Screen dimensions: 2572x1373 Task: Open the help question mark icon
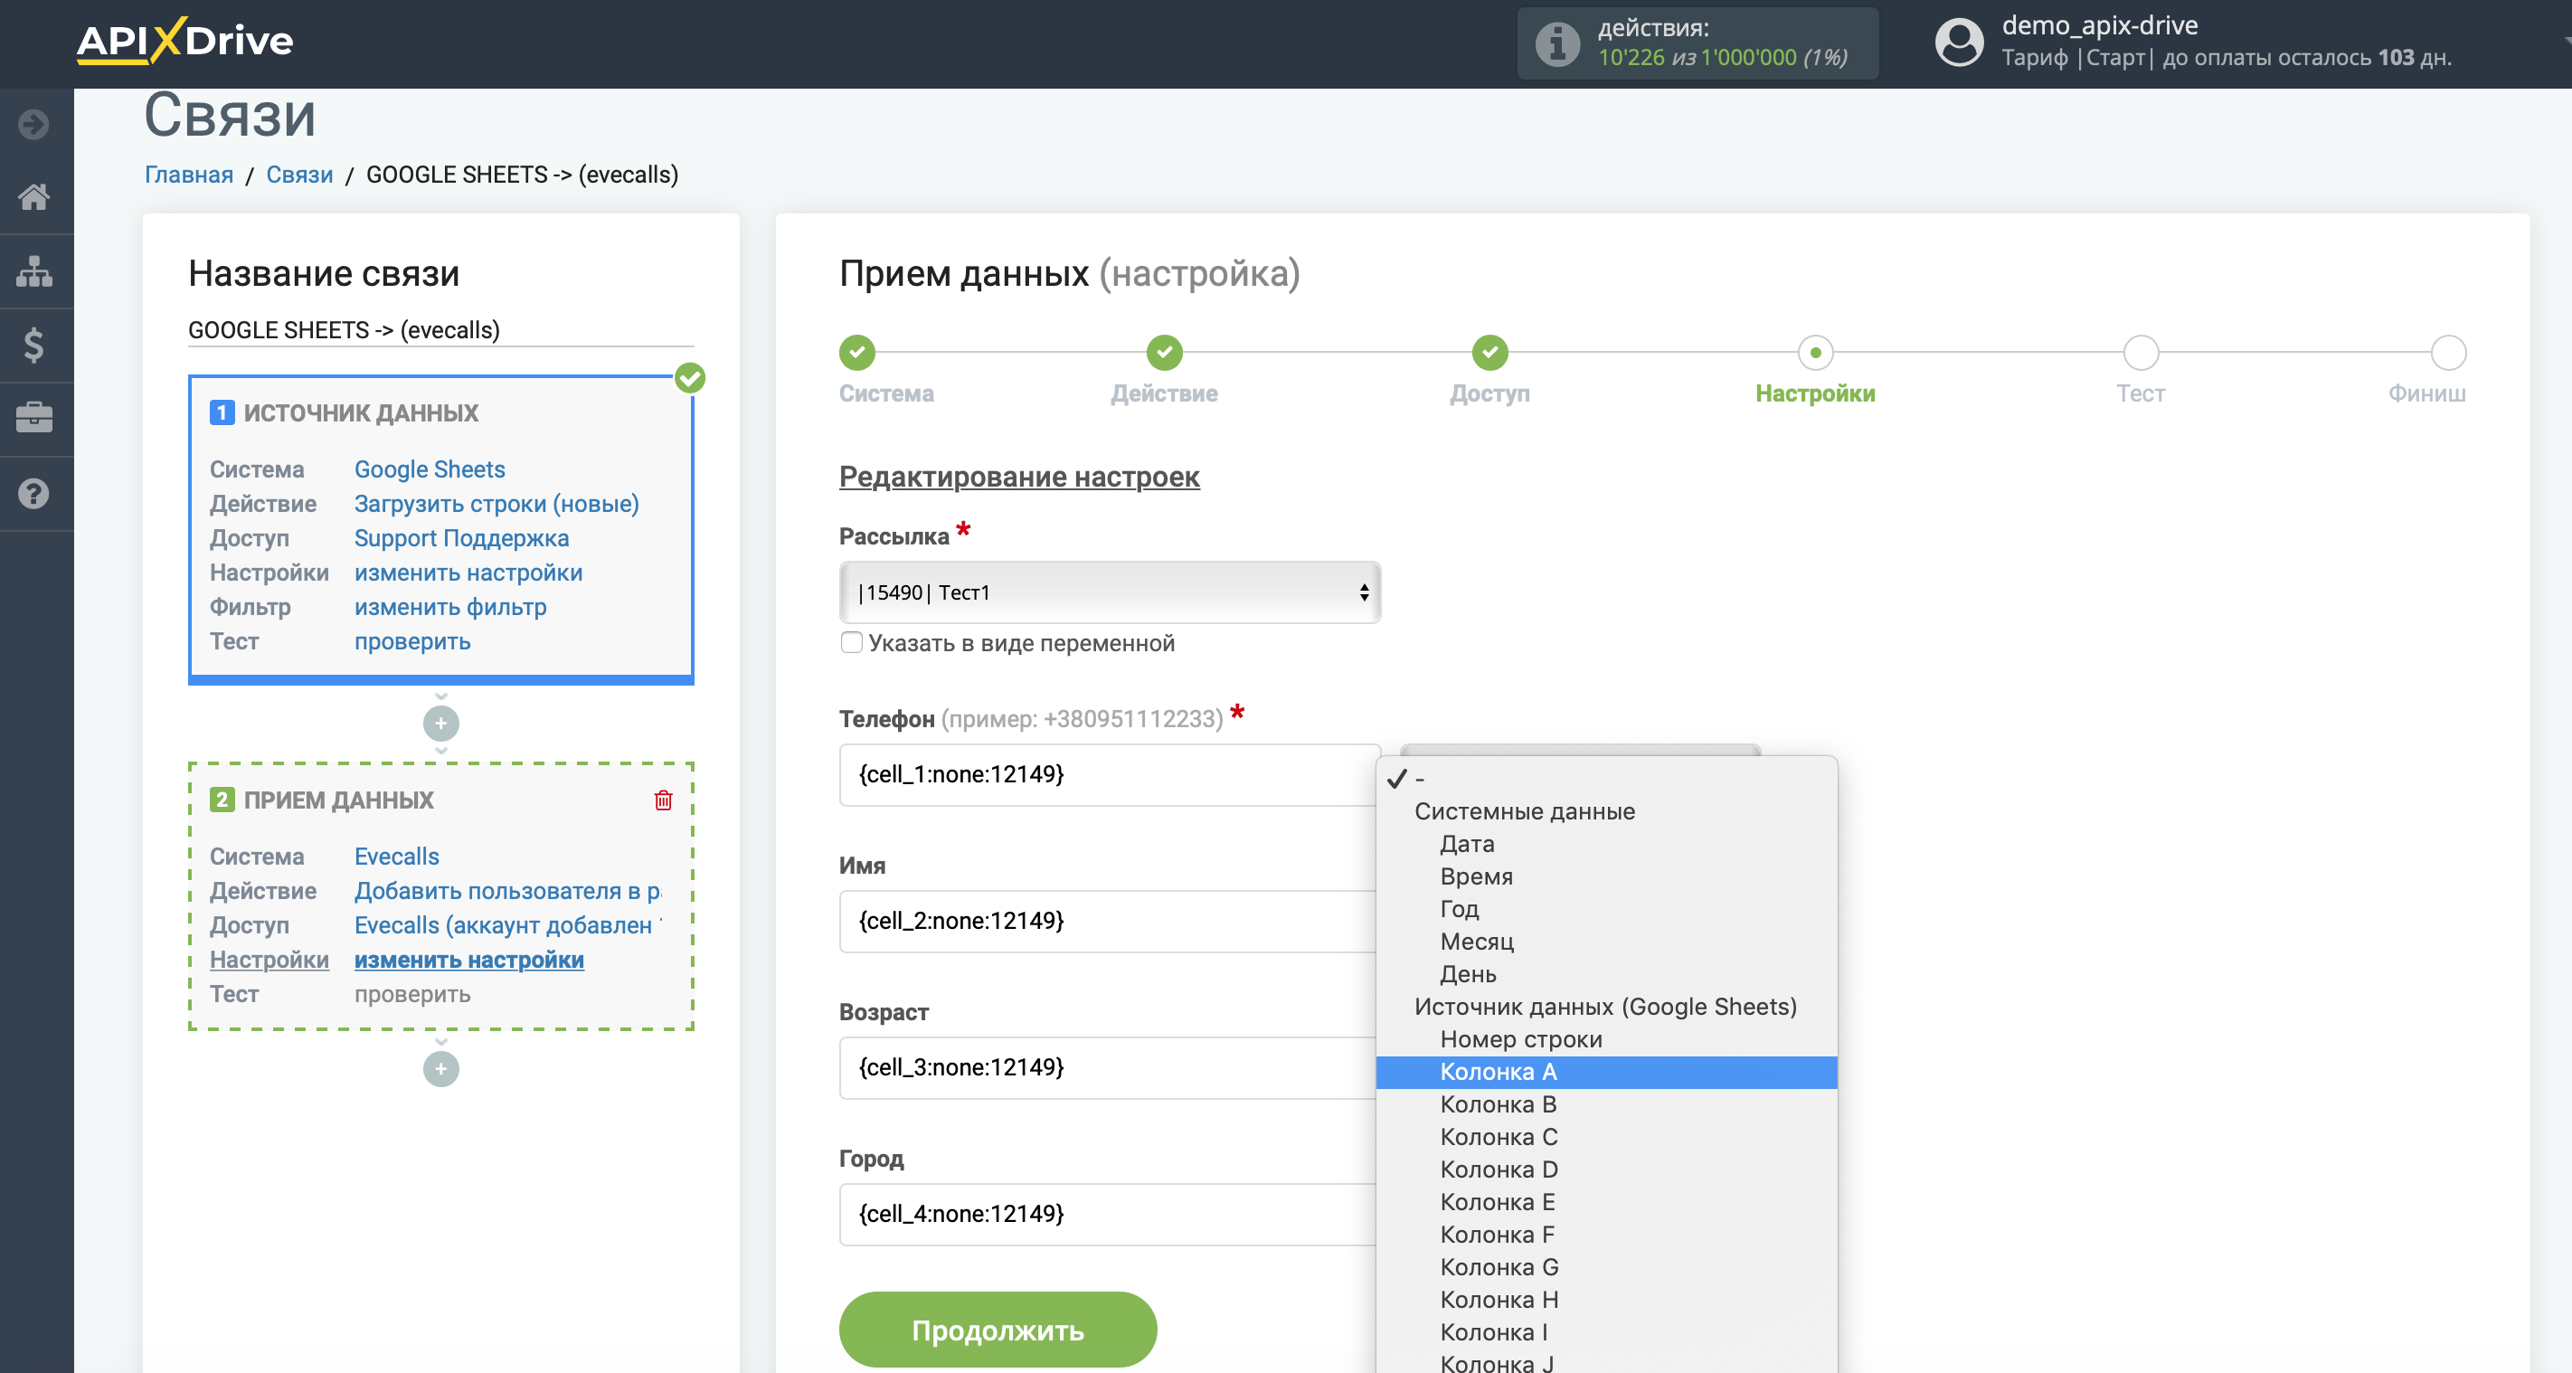pos(34,493)
